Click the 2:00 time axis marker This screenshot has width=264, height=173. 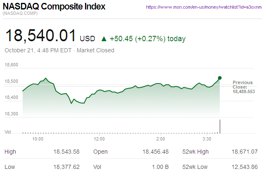point(161,139)
